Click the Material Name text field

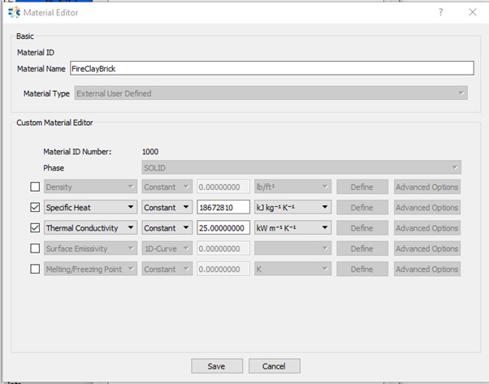click(270, 69)
